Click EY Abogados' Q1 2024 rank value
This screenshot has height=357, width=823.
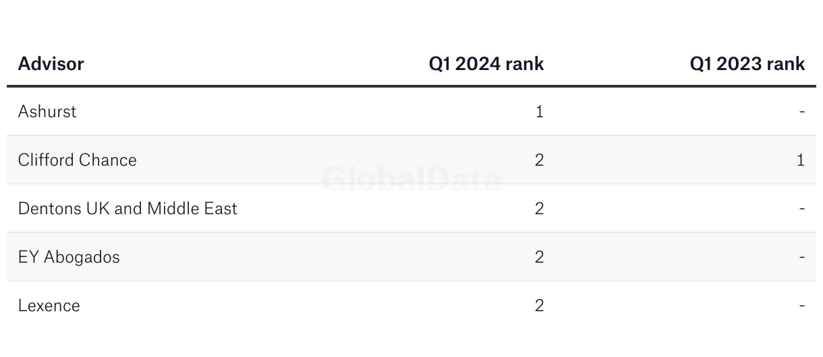[x=540, y=257]
